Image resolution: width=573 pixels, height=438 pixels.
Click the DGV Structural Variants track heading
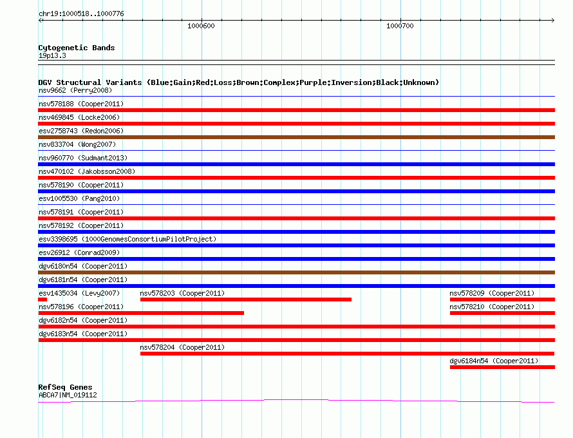[x=239, y=82]
